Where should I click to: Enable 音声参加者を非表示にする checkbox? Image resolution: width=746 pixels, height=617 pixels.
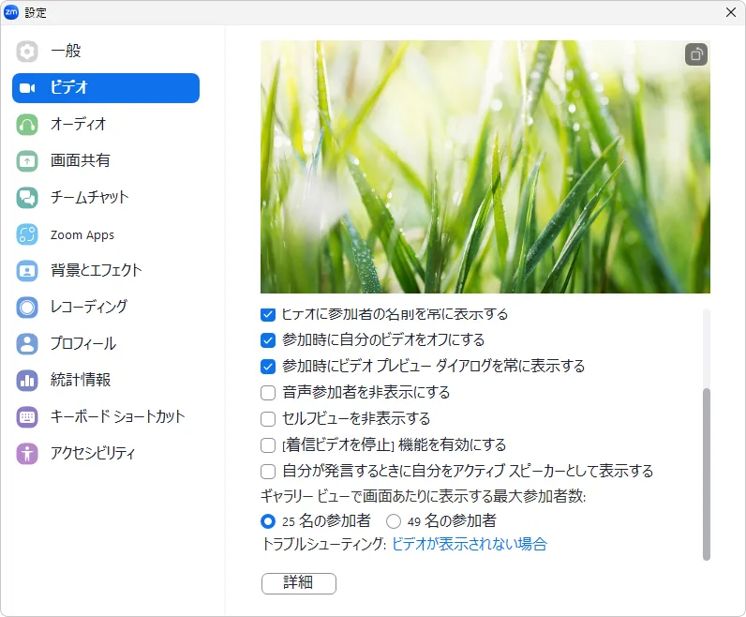(x=268, y=393)
